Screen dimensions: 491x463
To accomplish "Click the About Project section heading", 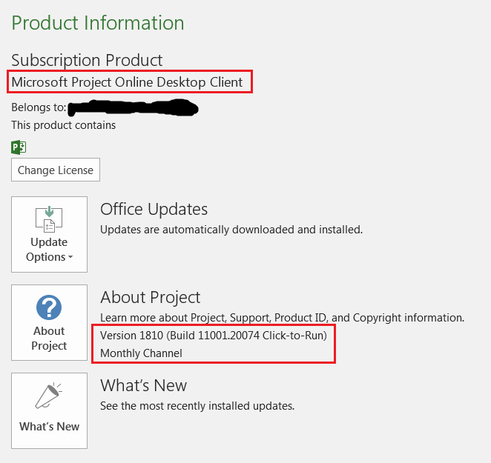I will point(151,297).
